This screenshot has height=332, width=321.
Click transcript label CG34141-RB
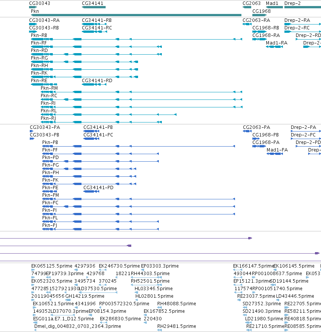click(97, 20)
